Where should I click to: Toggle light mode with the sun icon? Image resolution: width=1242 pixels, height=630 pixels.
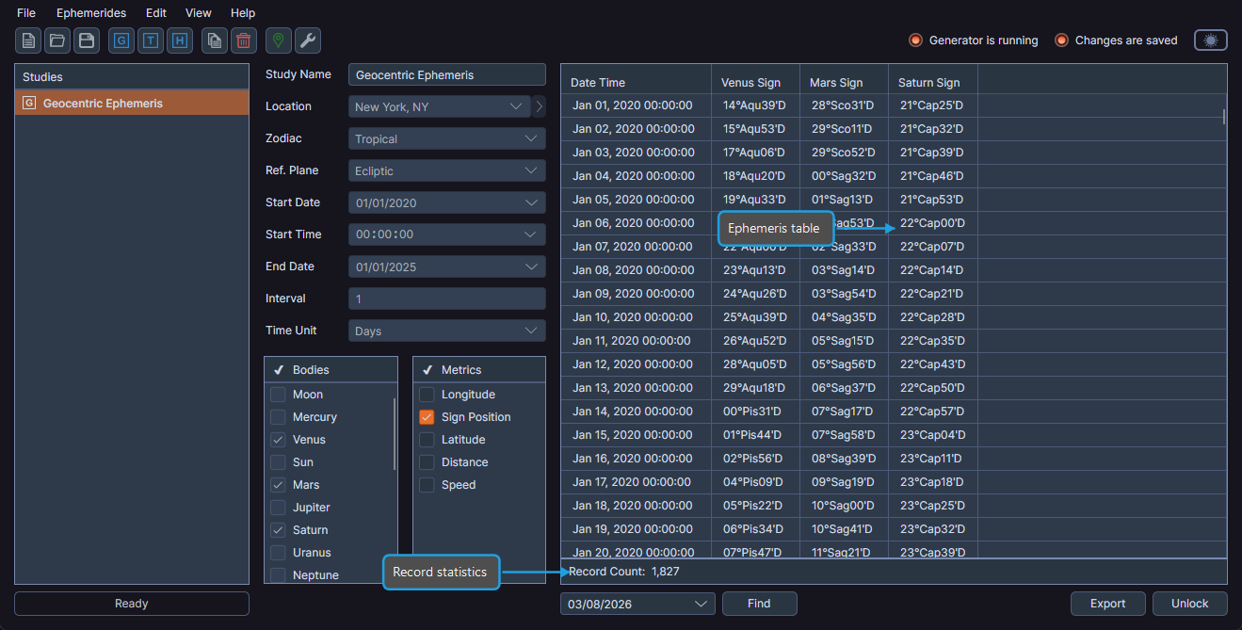point(1210,40)
